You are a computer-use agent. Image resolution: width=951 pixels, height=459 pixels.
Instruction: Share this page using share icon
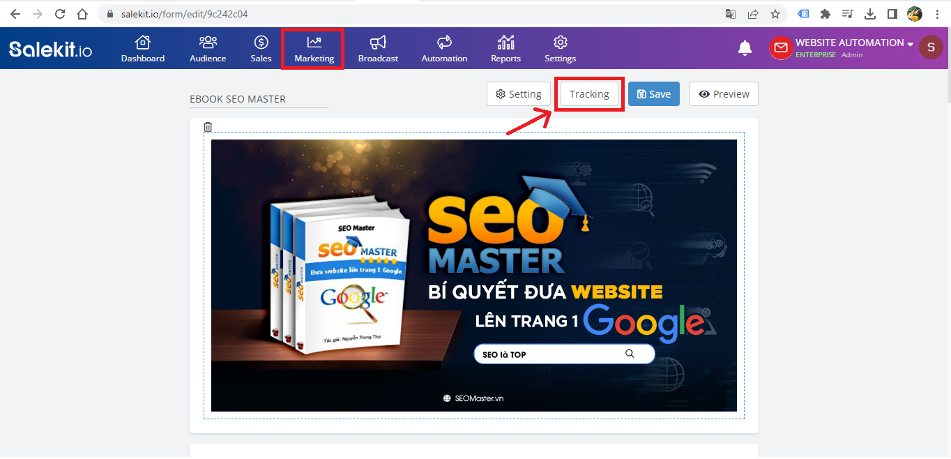click(753, 14)
